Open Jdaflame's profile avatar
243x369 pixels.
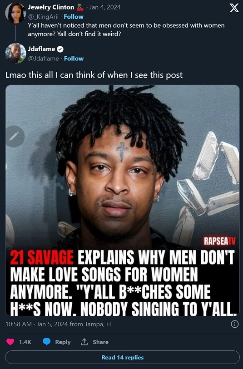[15, 53]
